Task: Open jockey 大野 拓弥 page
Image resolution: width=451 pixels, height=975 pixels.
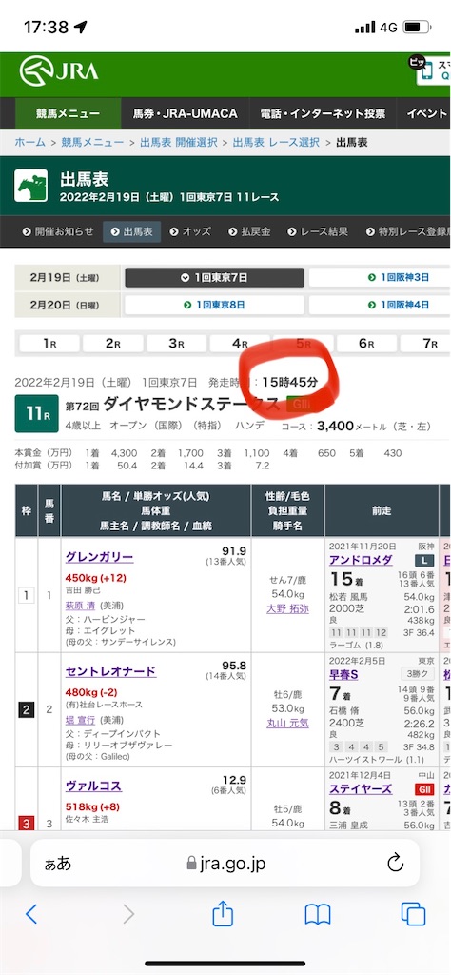Action: click(x=287, y=608)
